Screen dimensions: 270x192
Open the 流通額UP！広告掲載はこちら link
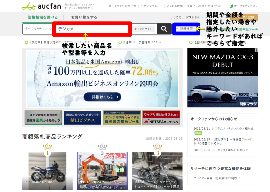pos(140,42)
